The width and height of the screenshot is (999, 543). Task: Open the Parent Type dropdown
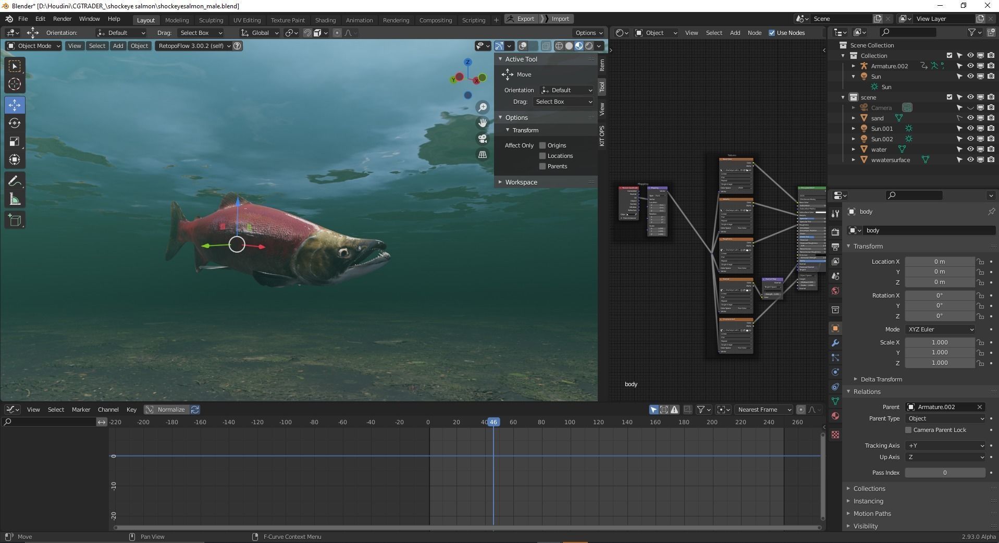[x=945, y=418]
